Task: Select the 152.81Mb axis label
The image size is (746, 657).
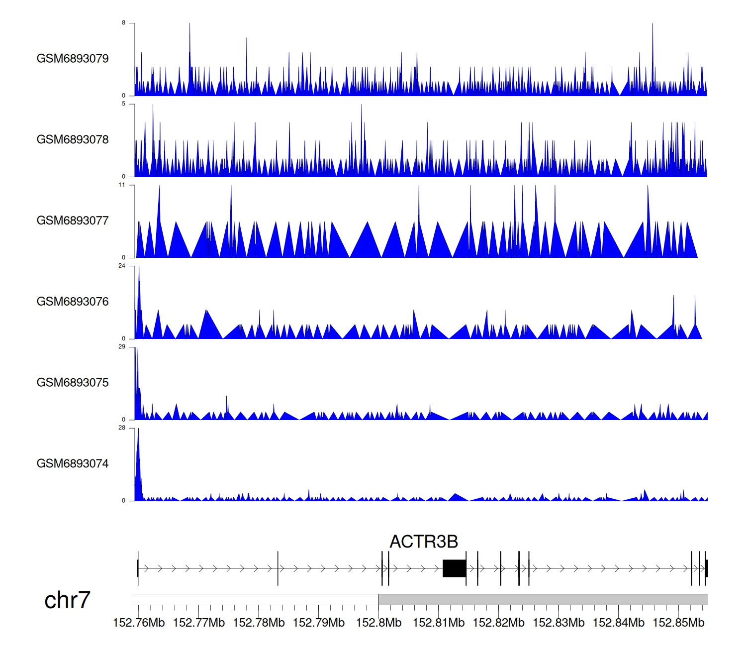Action: pyautogui.click(x=439, y=623)
